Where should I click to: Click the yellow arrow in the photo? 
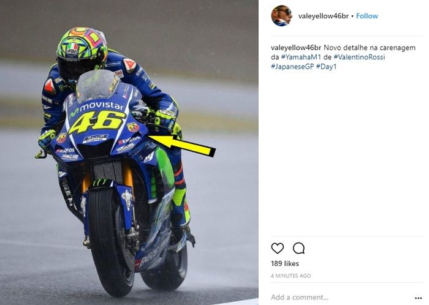(x=182, y=145)
